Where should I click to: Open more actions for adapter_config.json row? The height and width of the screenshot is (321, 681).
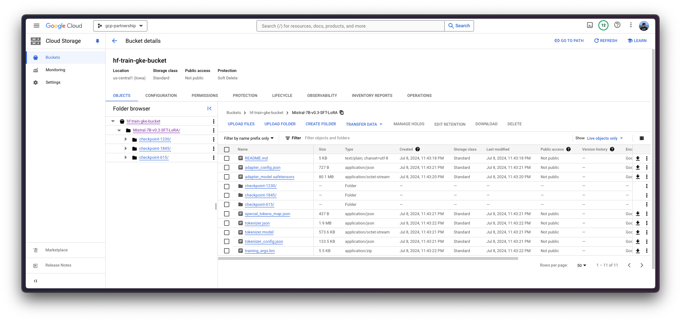coord(647,167)
